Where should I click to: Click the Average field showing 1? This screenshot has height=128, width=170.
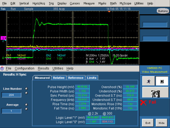click(x=11, y=111)
